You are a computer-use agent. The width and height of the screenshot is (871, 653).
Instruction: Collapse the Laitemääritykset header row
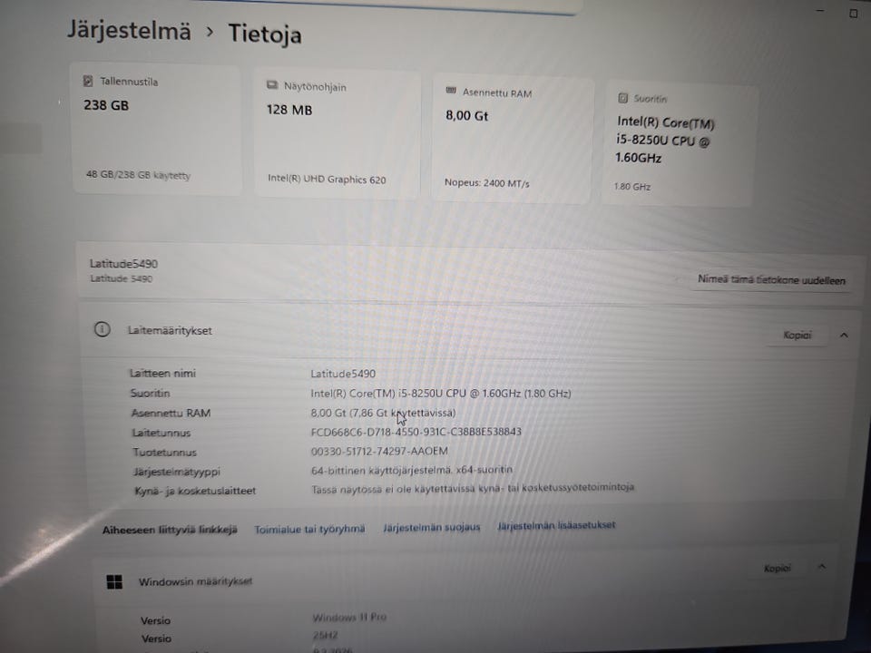click(466, 332)
